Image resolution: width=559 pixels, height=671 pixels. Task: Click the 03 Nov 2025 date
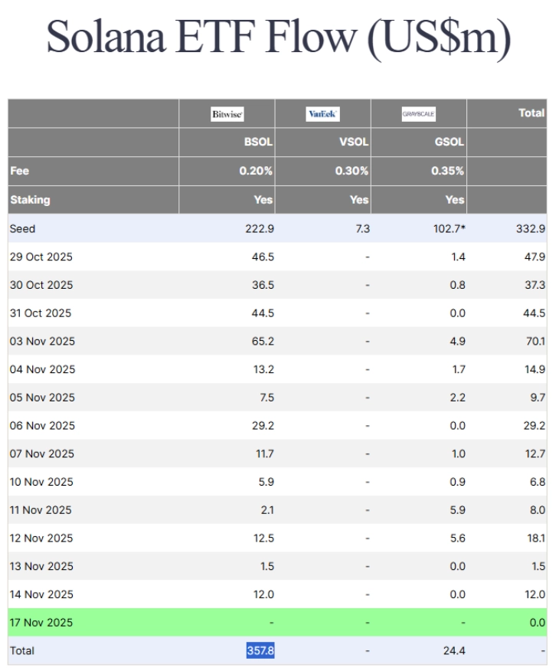click(x=42, y=341)
